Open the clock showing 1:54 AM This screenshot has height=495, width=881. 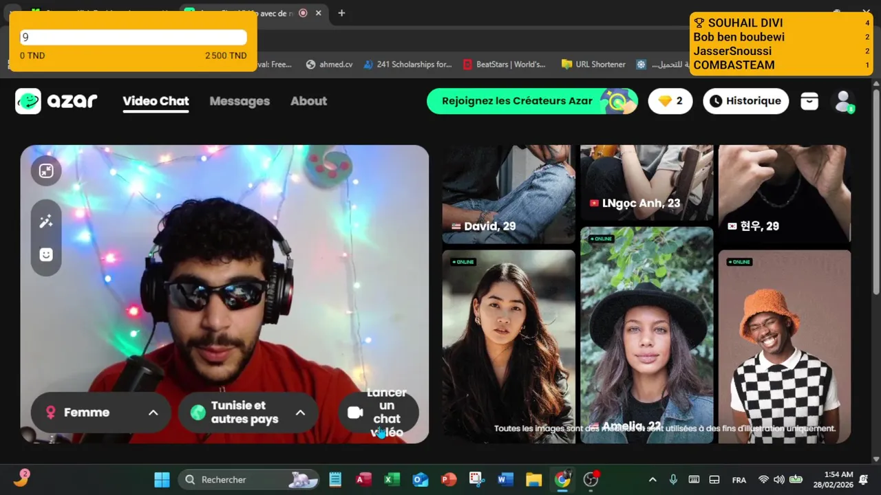833,479
